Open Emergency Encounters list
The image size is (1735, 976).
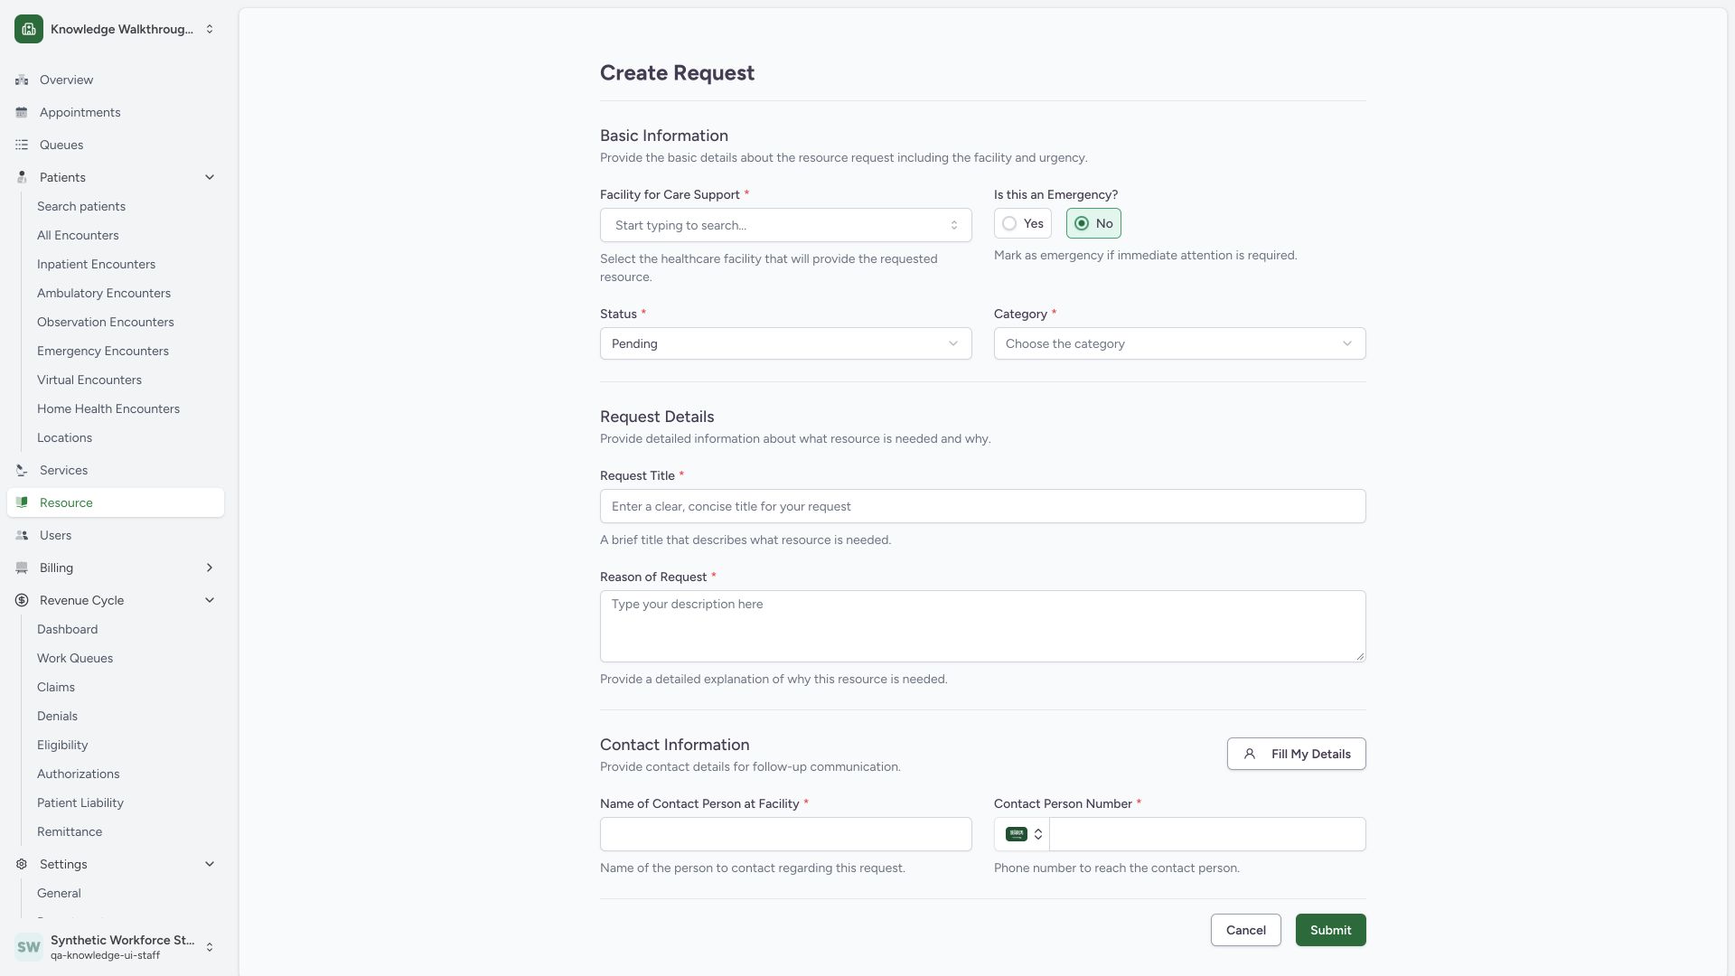(103, 351)
